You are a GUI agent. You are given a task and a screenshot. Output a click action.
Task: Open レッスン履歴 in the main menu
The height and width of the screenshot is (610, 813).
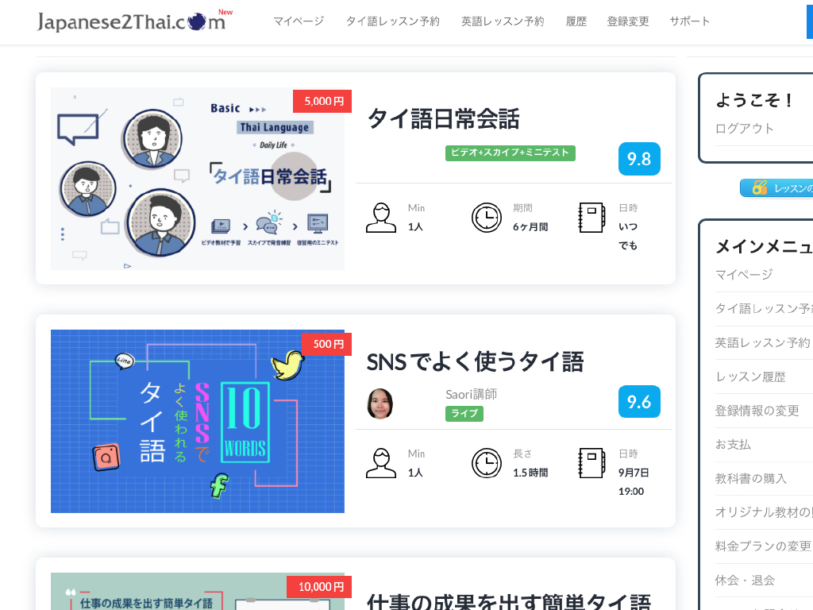tap(750, 376)
